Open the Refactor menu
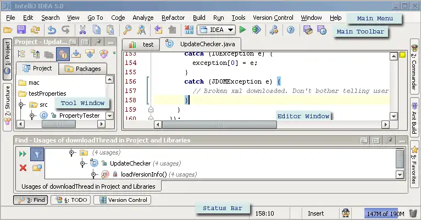This screenshot has height=220, width=421. pyautogui.click(x=173, y=18)
